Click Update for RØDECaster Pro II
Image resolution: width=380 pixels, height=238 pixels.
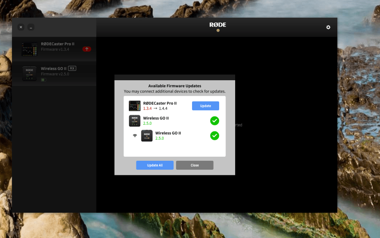pyautogui.click(x=205, y=106)
